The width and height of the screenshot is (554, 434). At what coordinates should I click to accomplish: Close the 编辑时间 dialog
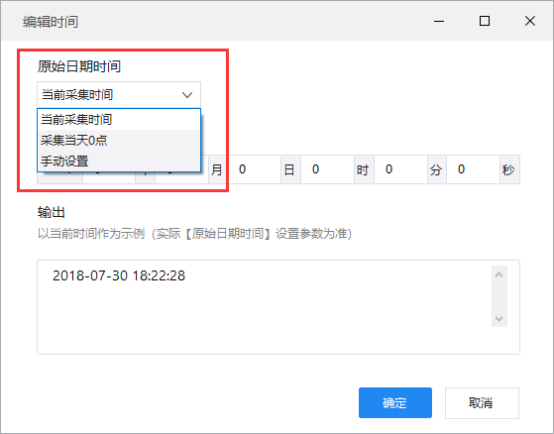tap(529, 21)
